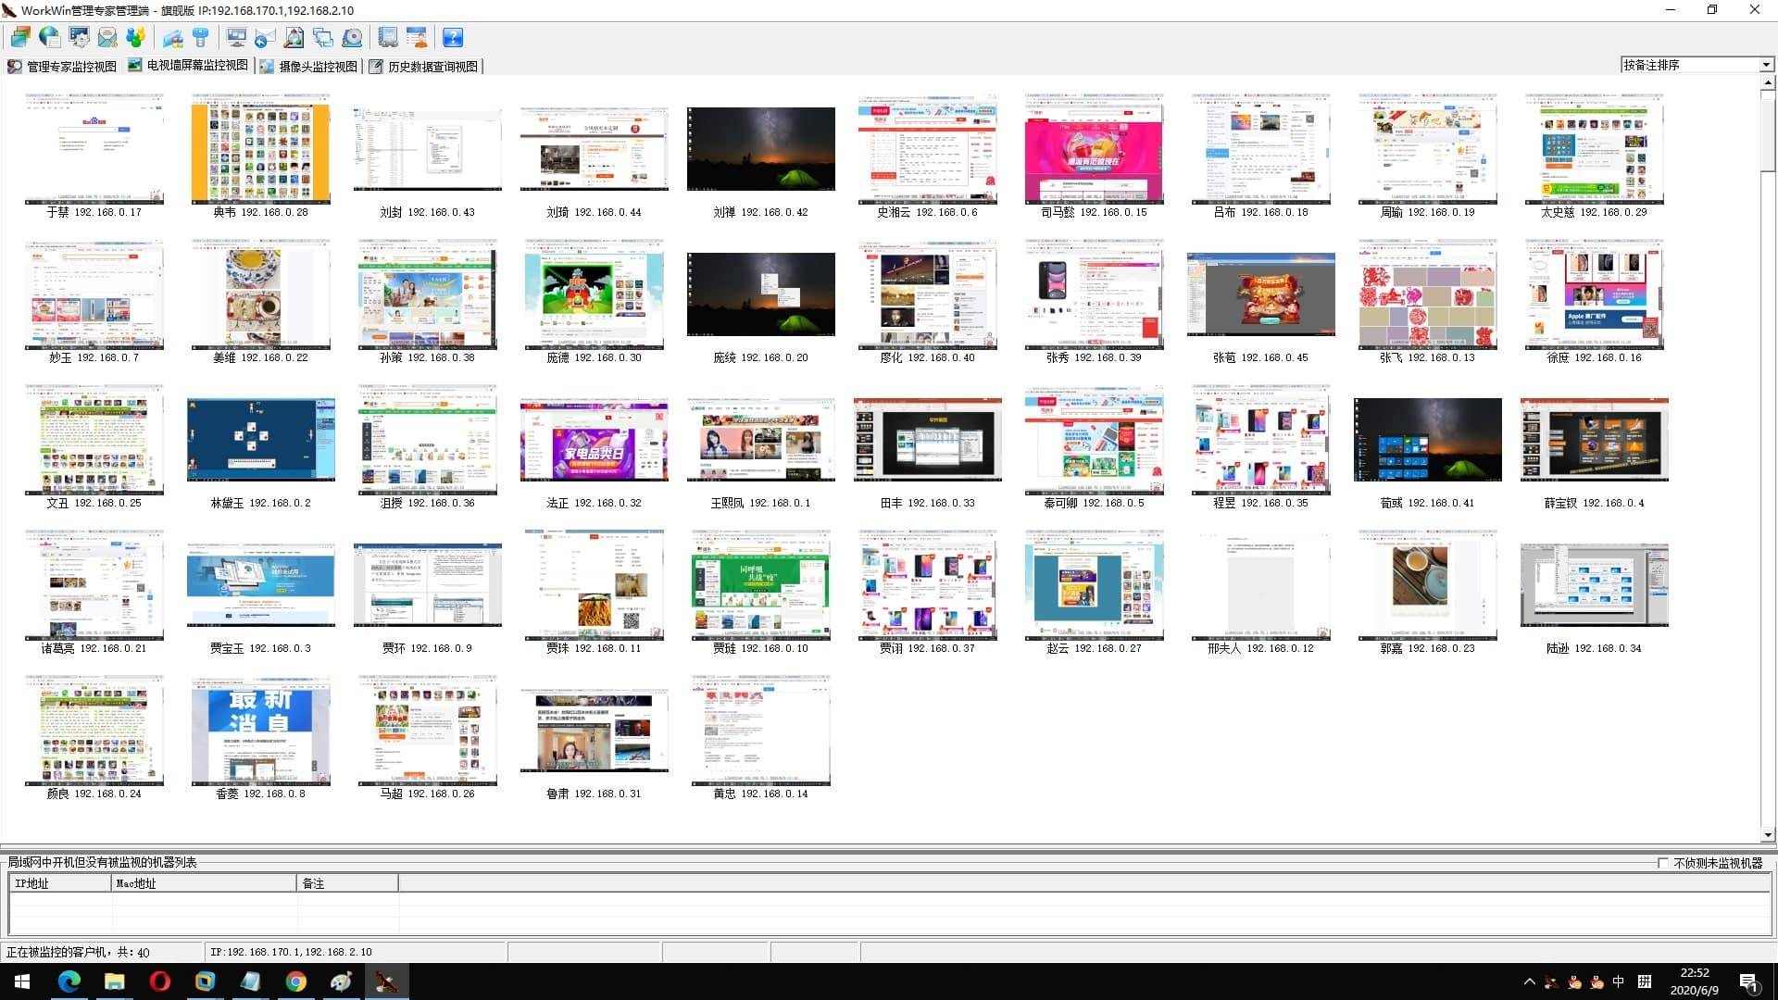Switch to the 摄像头监控视图 tab
1778x1000 pixels.
309,67
